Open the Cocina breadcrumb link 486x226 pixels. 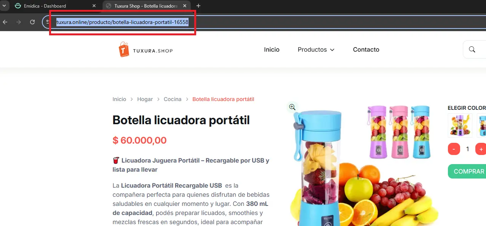172,99
